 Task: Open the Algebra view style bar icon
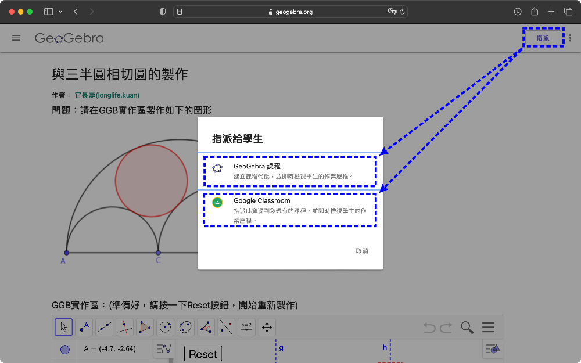click(x=163, y=348)
